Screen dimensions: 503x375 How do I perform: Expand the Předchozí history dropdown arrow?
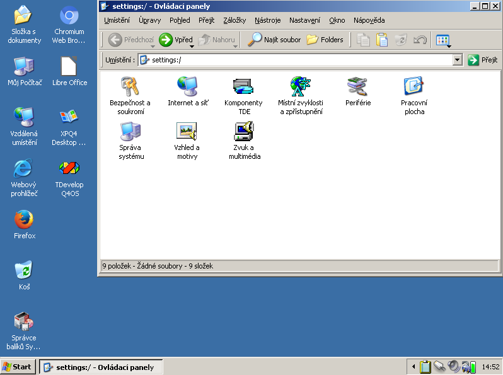(153, 47)
